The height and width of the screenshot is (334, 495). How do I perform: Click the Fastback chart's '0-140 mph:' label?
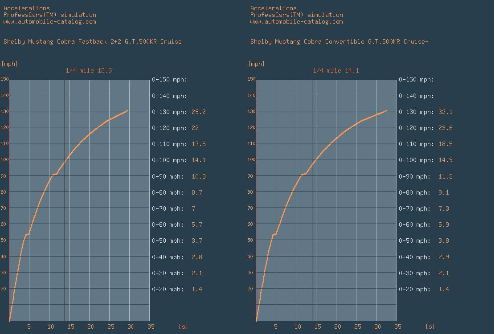(x=170, y=96)
